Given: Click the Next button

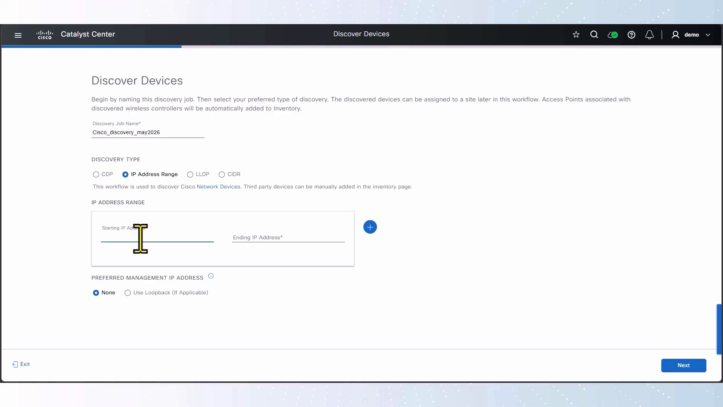Looking at the screenshot, I should [x=683, y=365].
